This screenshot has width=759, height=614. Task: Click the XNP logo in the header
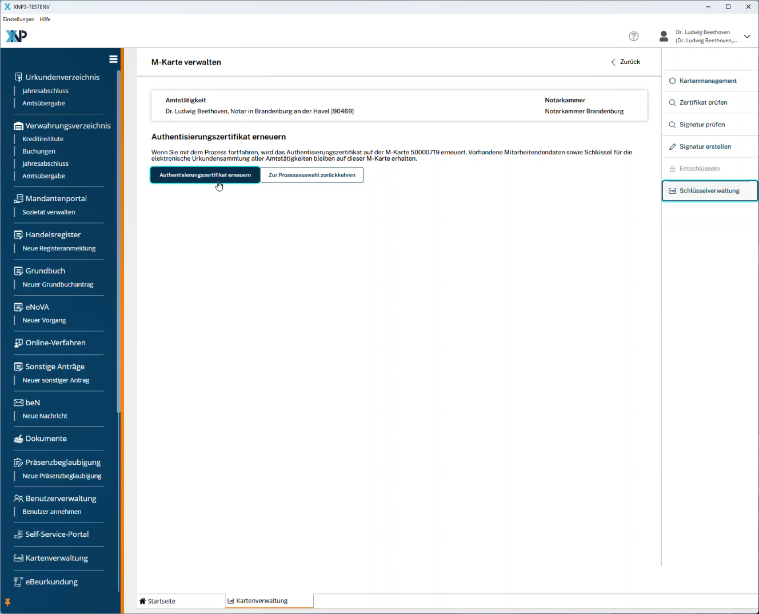[x=16, y=36]
